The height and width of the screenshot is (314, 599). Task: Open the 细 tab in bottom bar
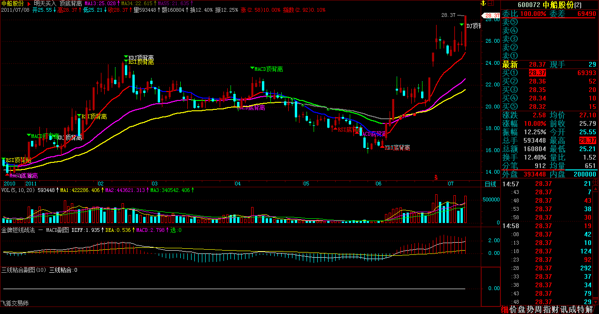[505, 309]
